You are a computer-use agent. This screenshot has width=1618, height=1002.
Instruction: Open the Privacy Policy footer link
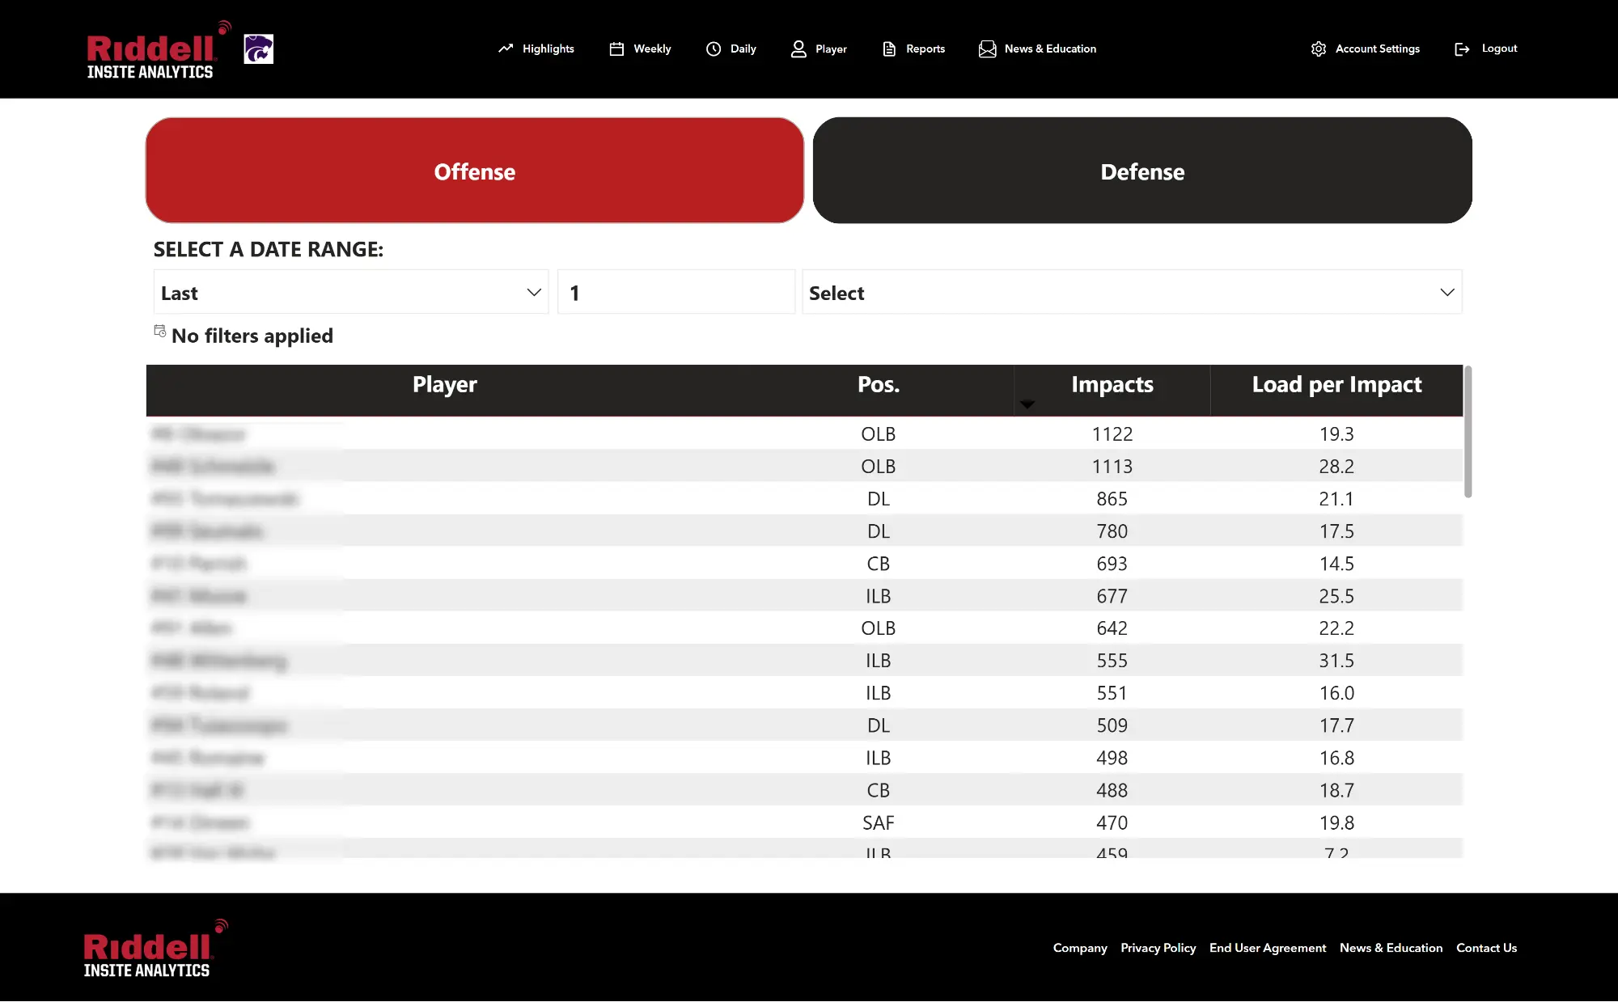(x=1158, y=948)
